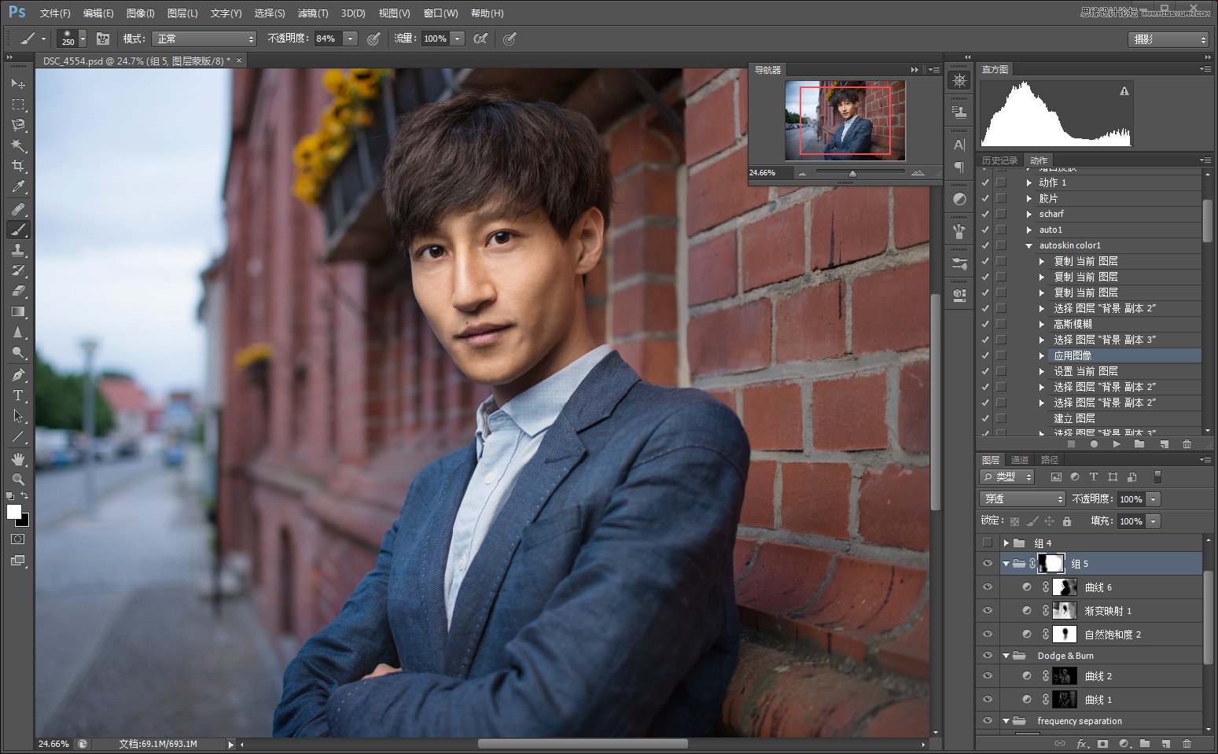The image size is (1218, 754).
Task: Click the fx layer style icon
Action: (x=1082, y=744)
